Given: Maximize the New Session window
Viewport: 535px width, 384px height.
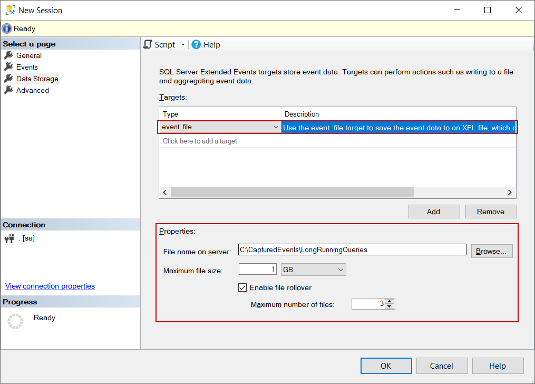Looking at the screenshot, I should 488,10.
